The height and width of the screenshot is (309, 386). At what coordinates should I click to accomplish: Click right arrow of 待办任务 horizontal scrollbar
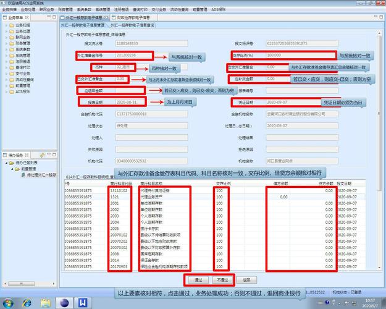point(54,284)
